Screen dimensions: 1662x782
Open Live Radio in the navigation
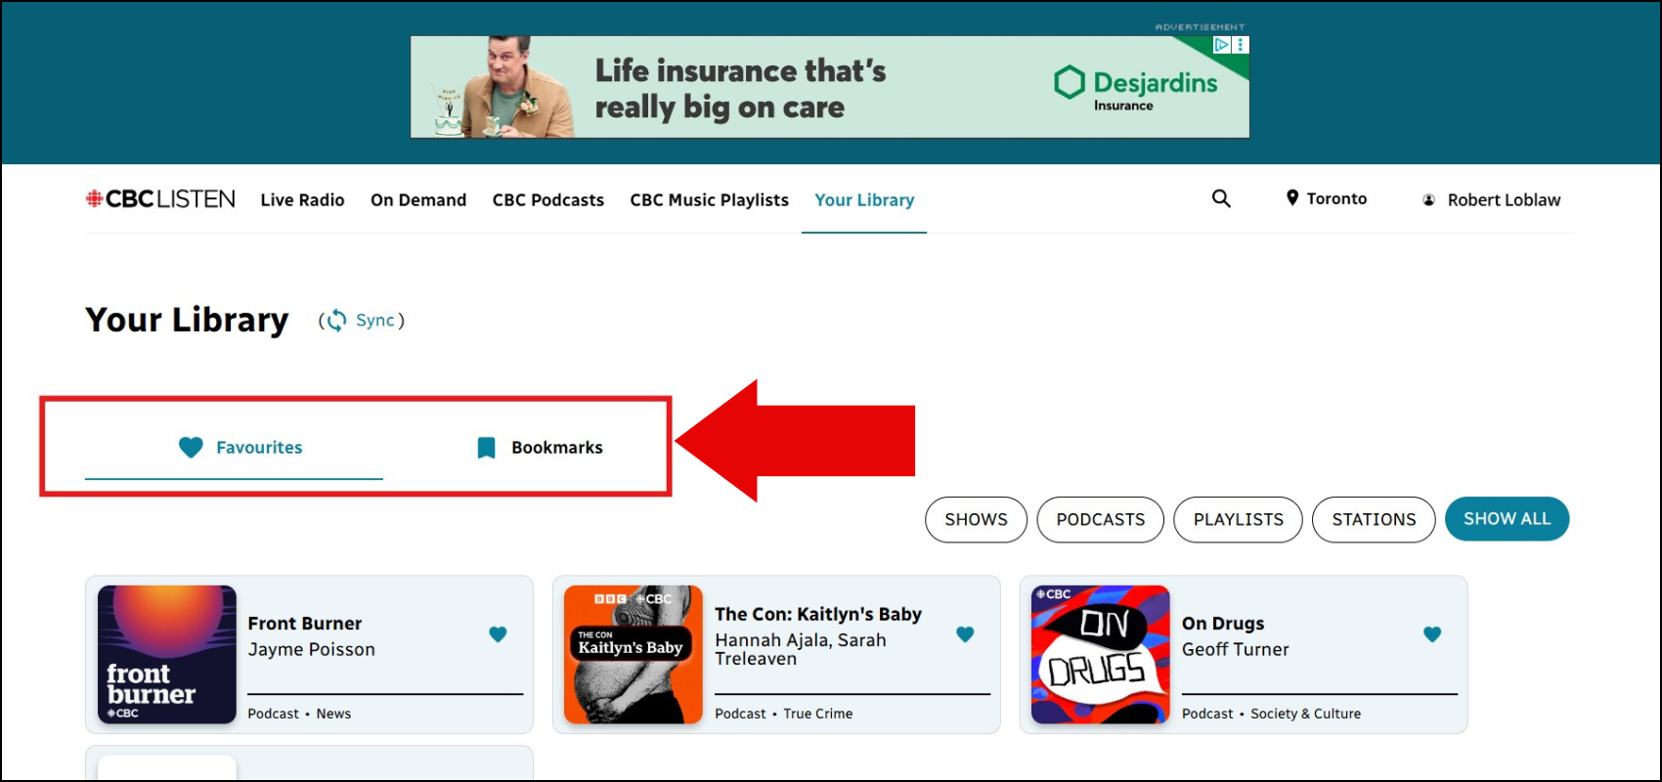(303, 200)
